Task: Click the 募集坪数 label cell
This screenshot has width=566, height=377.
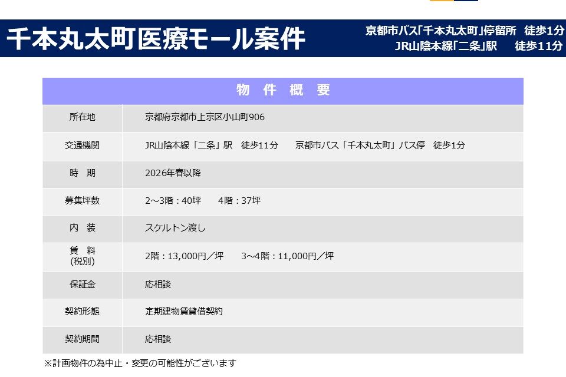Action: coord(83,201)
